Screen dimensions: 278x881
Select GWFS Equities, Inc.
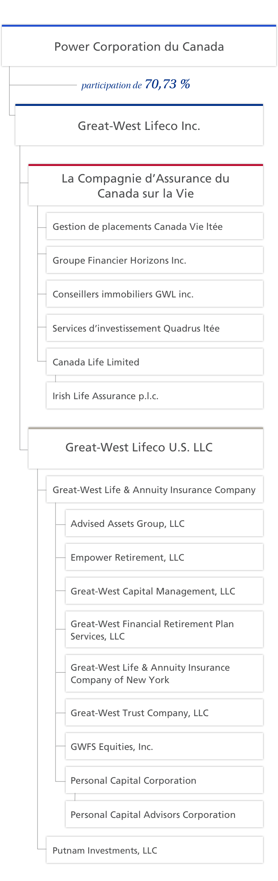(x=164, y=747)
